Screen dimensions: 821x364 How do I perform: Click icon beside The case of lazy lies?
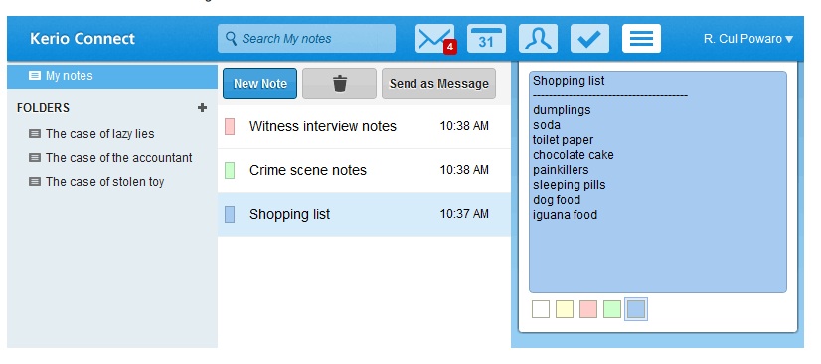(35, 134)
